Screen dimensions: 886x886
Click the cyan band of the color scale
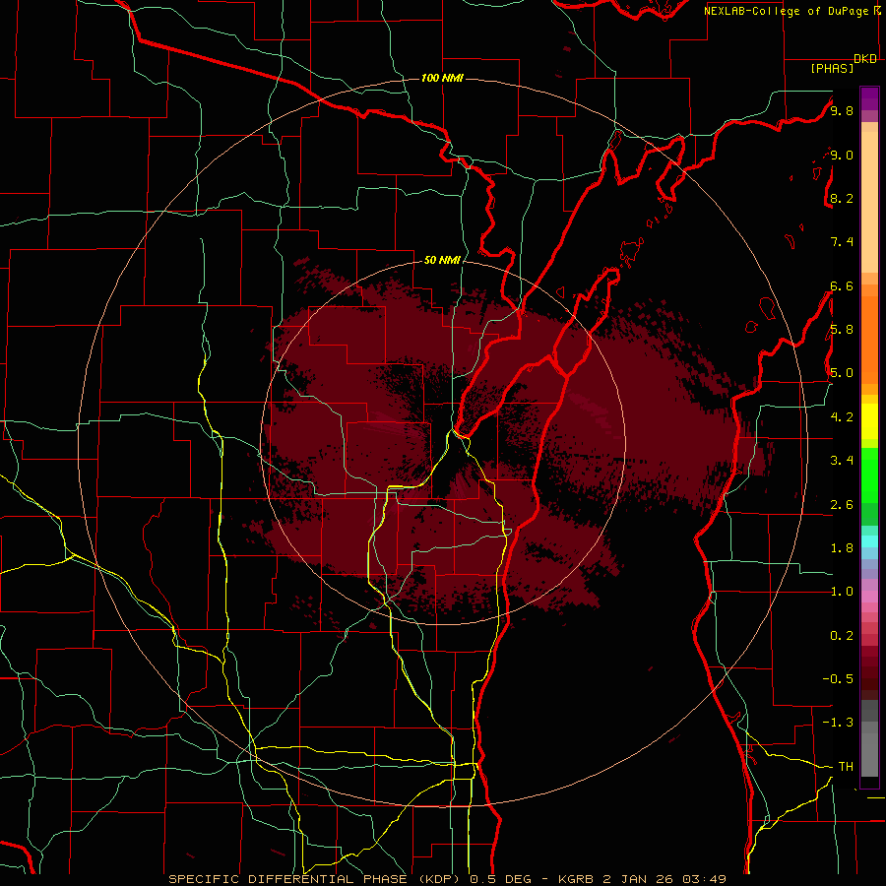pyautogui.click(x=869, y=541)
